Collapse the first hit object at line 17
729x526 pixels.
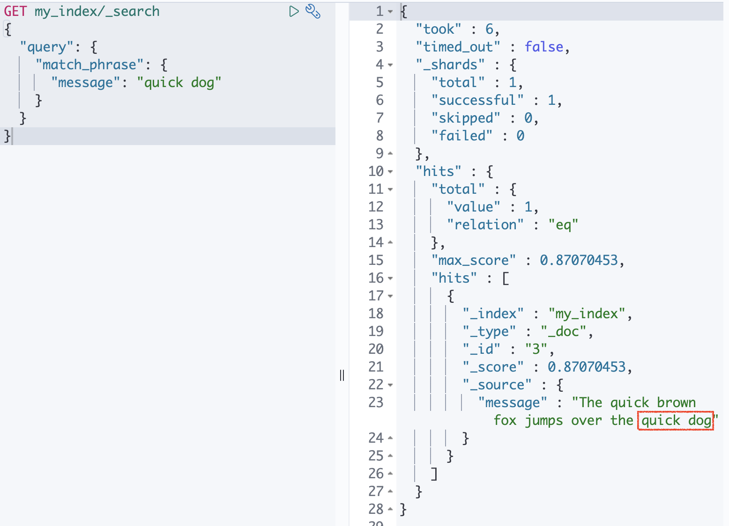coord(390,295)
